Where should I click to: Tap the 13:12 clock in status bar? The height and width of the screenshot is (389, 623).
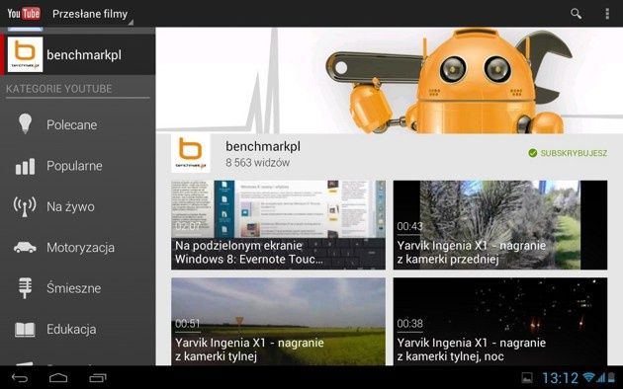[561, 377]
